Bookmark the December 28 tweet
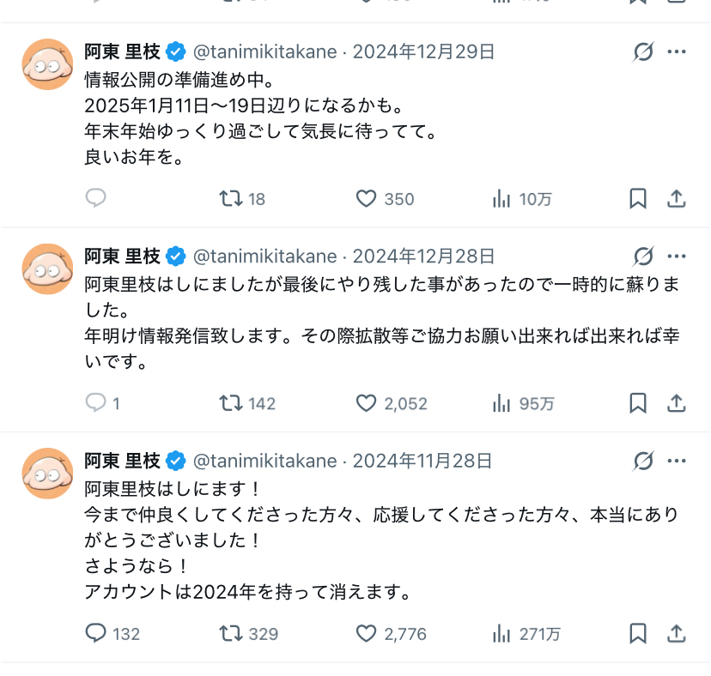This screenshot has width=711, height=676. tap(638, 403)
